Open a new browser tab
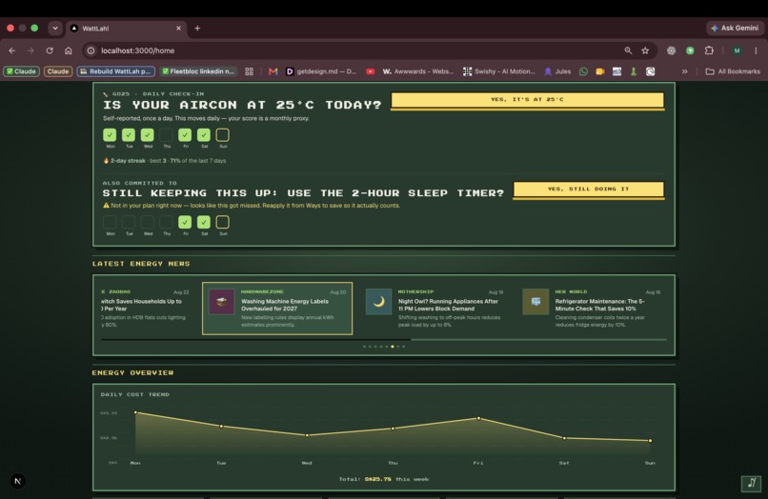Viewport: 768px width, 499px height. tap(197, 29)
